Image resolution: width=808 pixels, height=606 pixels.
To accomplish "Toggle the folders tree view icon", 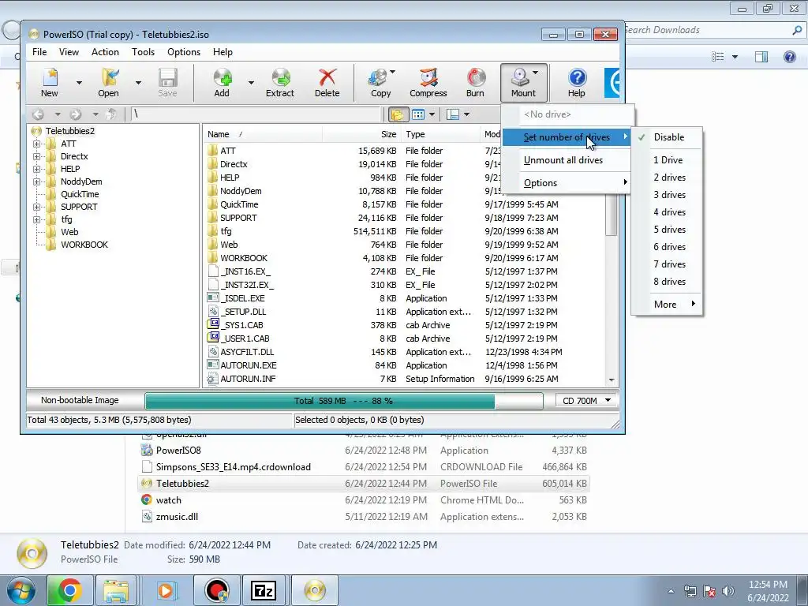I will [398, 114].
